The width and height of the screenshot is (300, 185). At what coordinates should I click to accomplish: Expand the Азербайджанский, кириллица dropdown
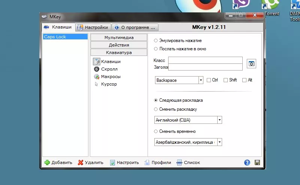(x=219, y=142)
